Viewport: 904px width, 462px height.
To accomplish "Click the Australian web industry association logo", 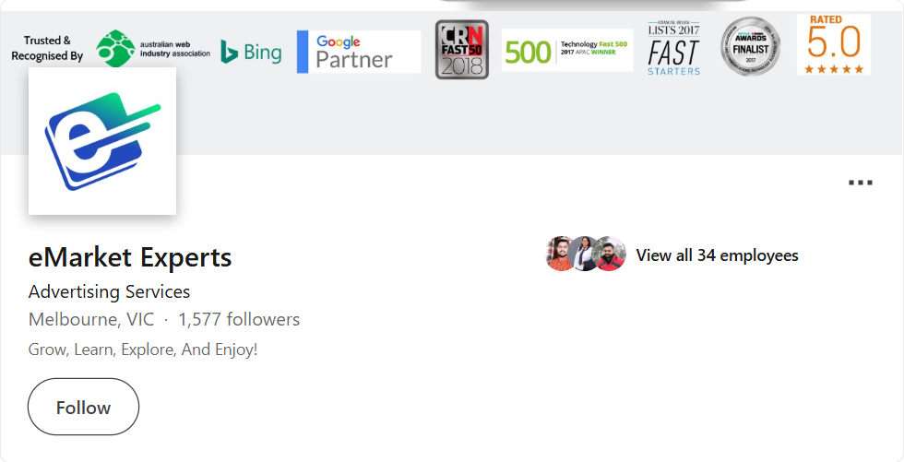I will [x=154, y=50].
